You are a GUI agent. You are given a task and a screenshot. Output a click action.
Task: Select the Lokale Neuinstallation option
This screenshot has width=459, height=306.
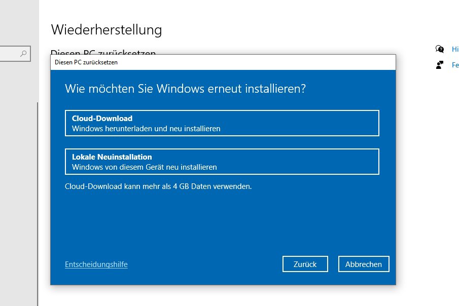coord(222,161)
